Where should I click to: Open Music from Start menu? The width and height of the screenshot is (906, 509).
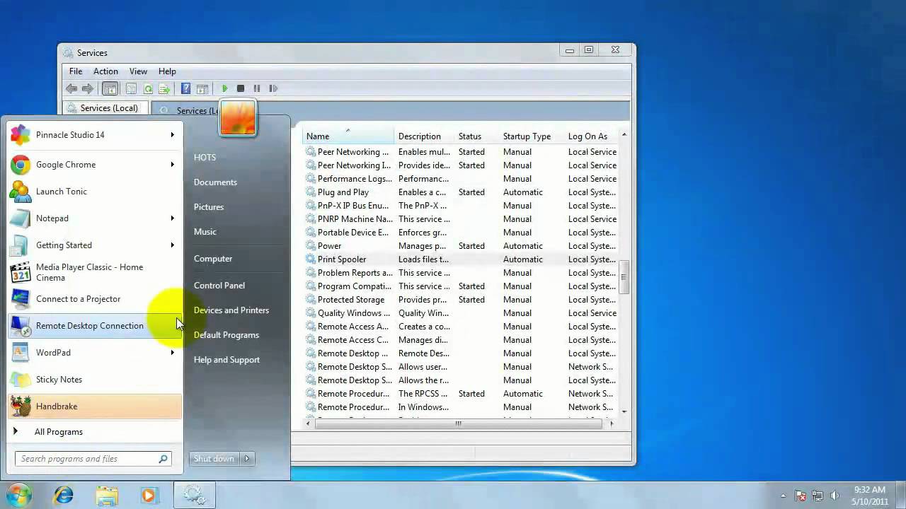coord(205,231)
